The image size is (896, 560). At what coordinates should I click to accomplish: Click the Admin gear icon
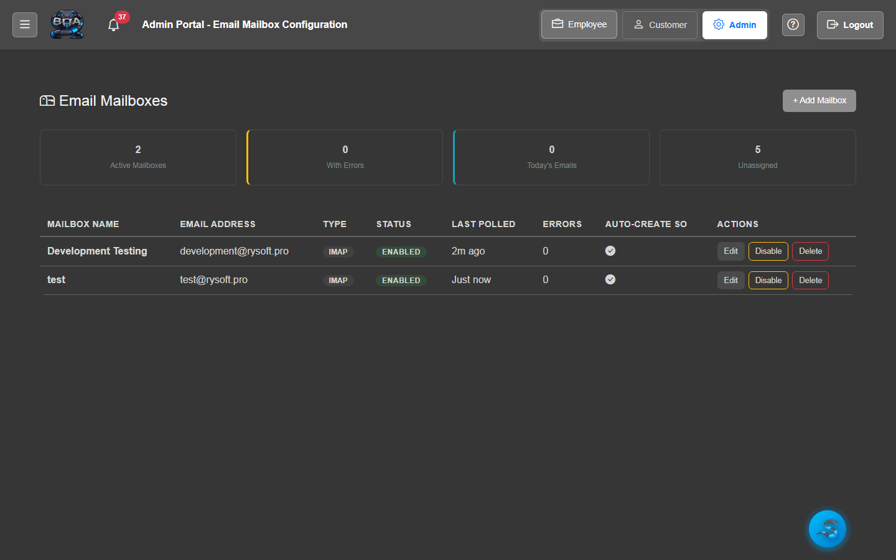point(718,25)
